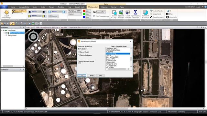Open the green channel layer dropdown
This screenshot has height=116, width=207.
click(88, 14)
